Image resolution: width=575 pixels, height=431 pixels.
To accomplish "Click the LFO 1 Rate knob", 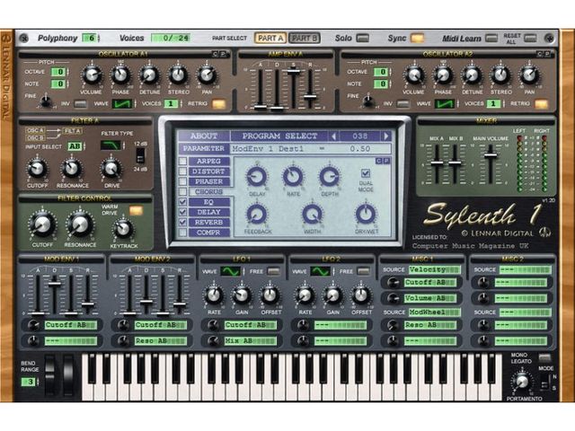I will [214, 295].
